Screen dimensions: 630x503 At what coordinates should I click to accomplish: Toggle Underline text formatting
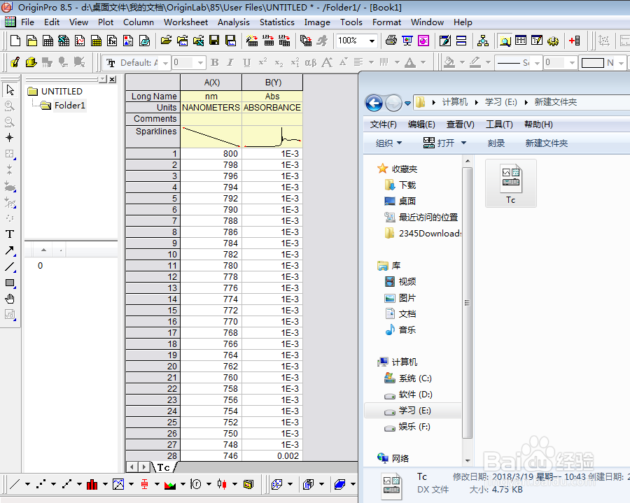pos(246,63)
